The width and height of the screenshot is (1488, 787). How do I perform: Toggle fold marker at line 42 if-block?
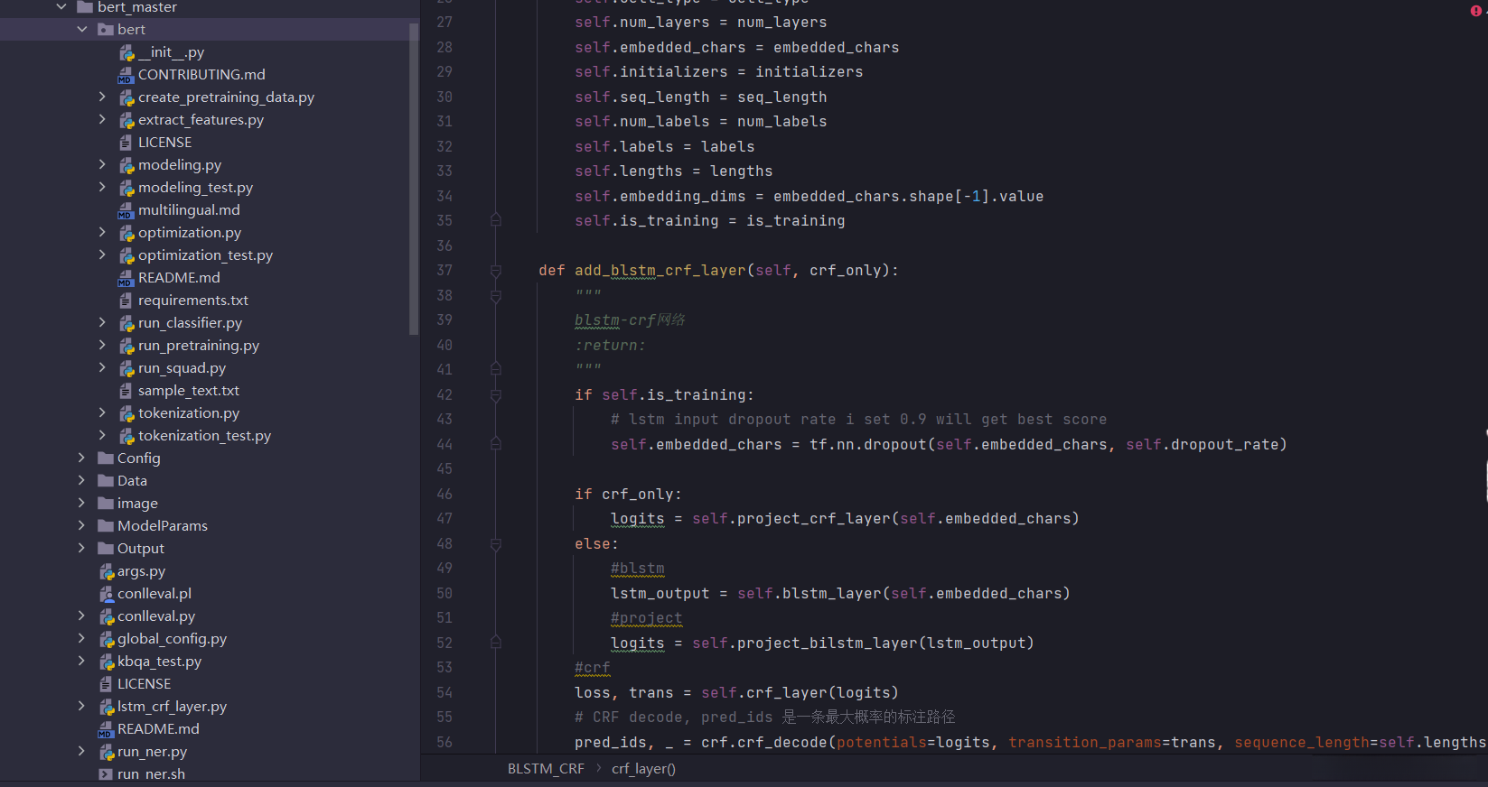click(496, 395)
